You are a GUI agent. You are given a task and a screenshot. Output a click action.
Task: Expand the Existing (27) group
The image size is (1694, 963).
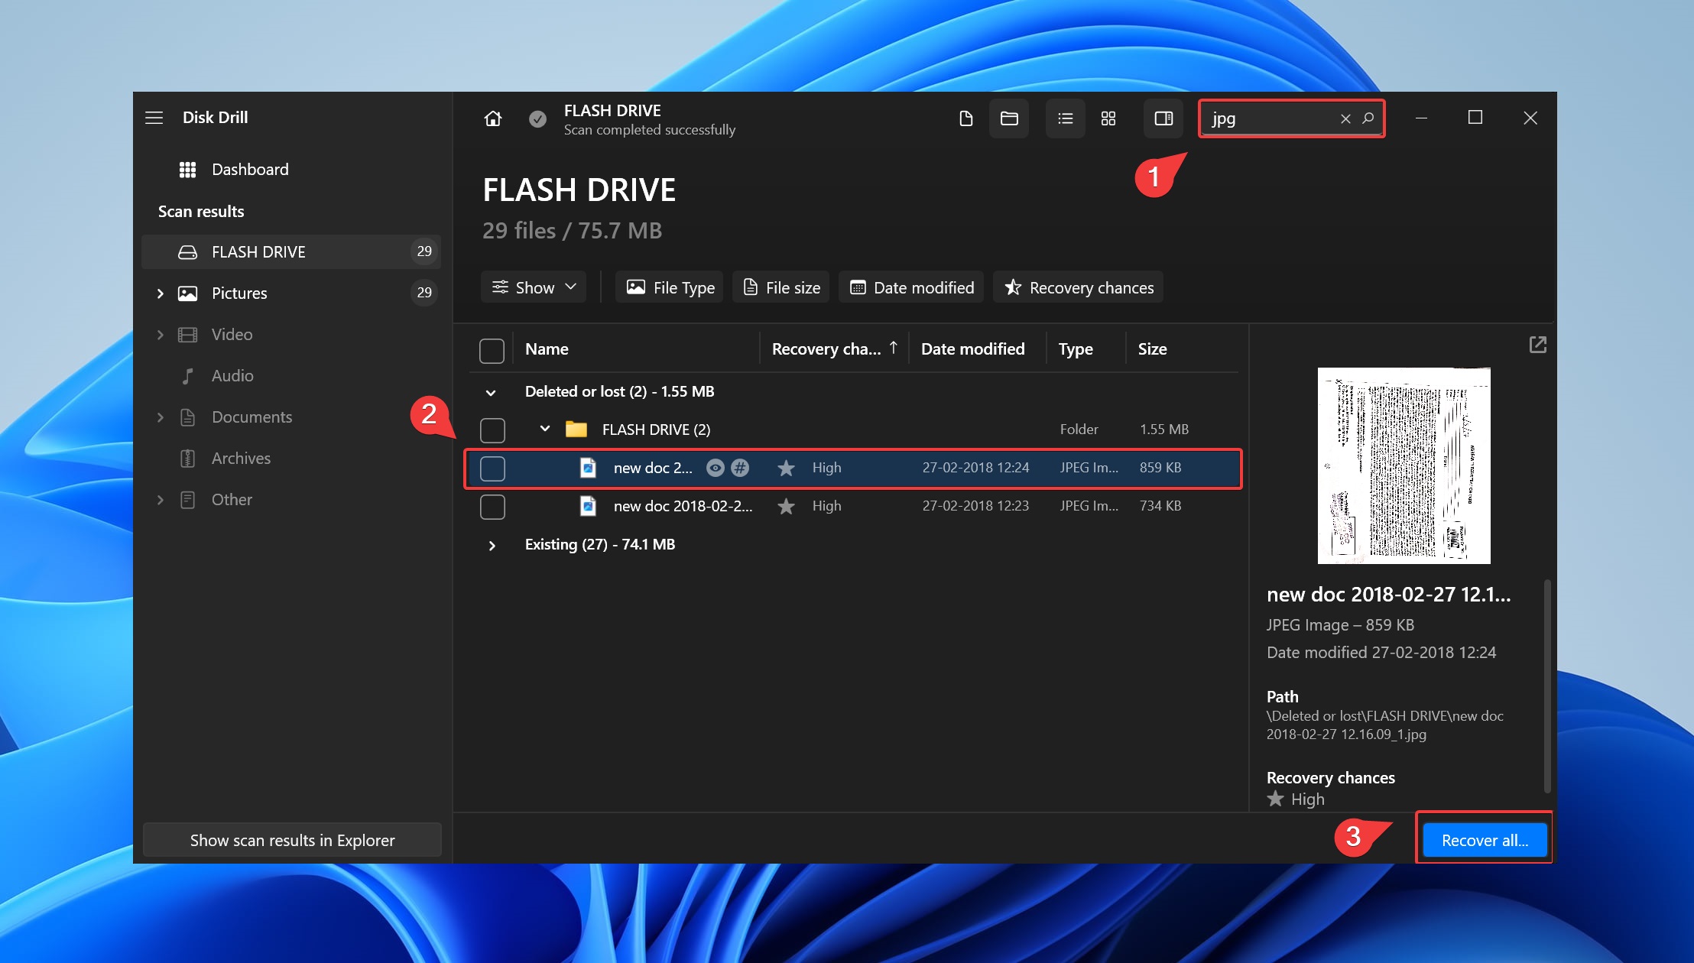click(492, 546)
